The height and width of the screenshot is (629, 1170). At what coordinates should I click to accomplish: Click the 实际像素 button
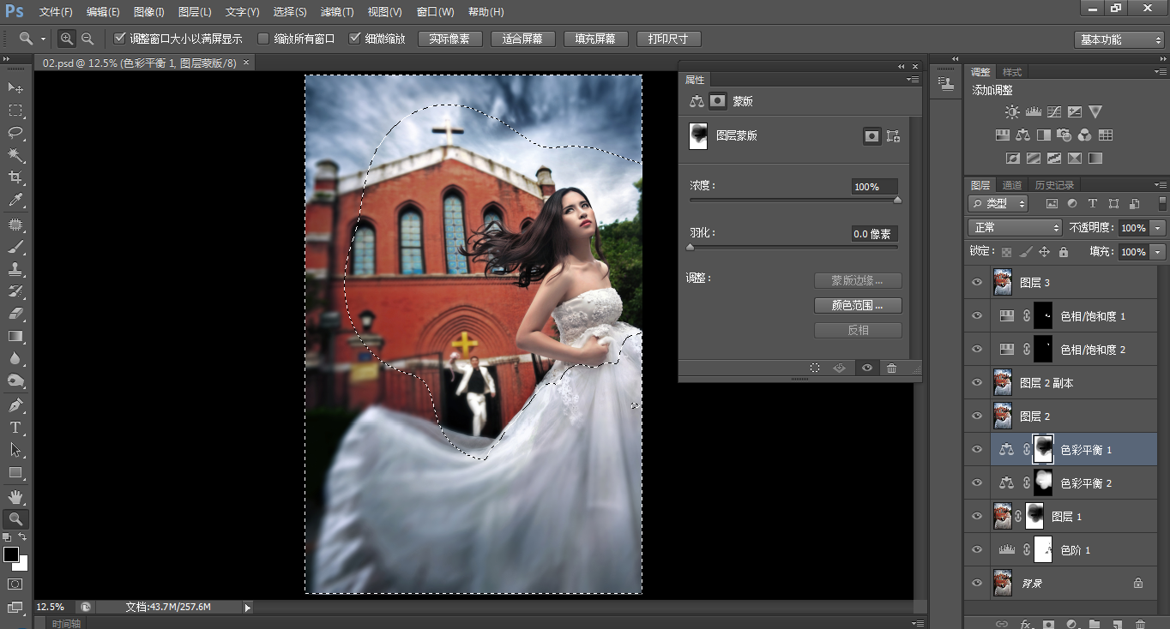[450, 39]
